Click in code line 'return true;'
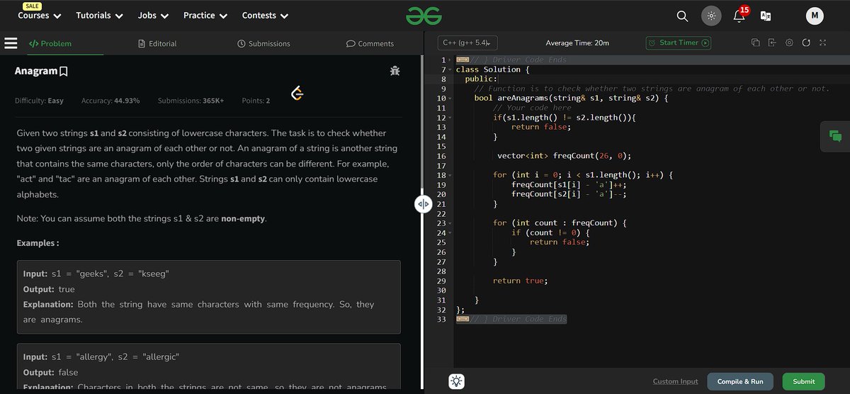Viewport: 850px width, 394px height. 520,281
